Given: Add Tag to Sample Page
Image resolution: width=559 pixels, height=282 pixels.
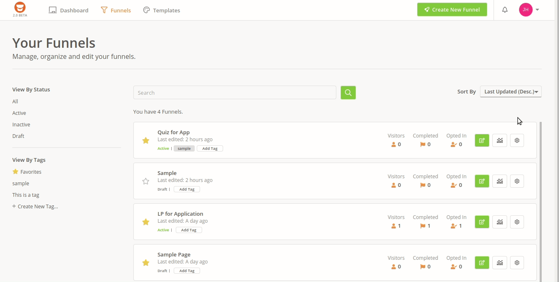Looking at the screenshot, I should (187, 271).
